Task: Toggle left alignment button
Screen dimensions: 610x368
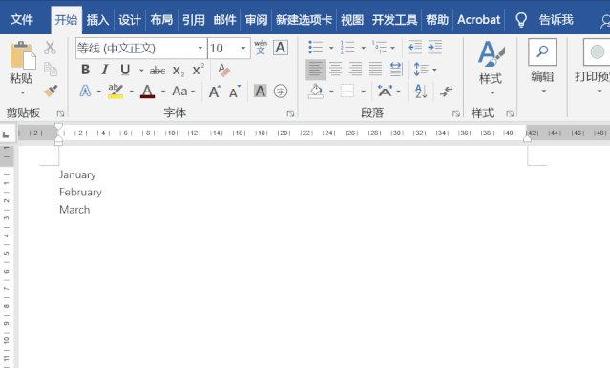Action: [316, 70]
